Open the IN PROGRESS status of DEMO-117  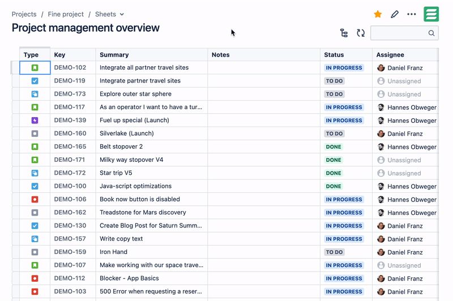[344, 107]
